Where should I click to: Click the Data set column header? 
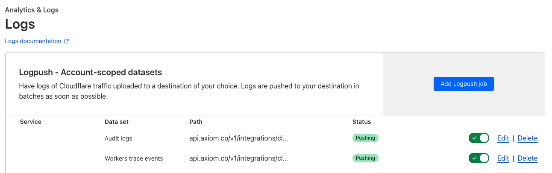(117, 122)
